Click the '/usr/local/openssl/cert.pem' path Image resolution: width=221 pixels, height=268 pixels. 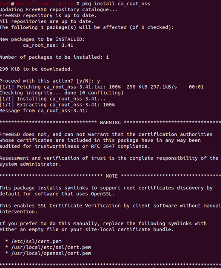[51, 253]
